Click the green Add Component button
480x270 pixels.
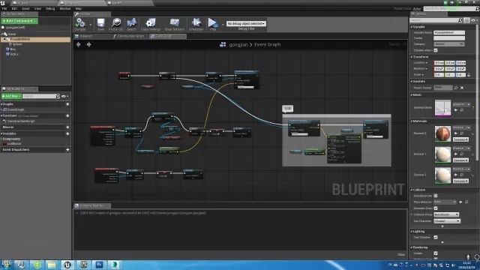tap(19, 21)
